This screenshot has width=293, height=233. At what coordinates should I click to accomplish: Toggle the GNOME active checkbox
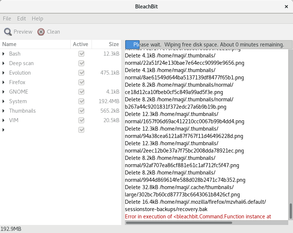pyautogui.click(x=81, y=92)
